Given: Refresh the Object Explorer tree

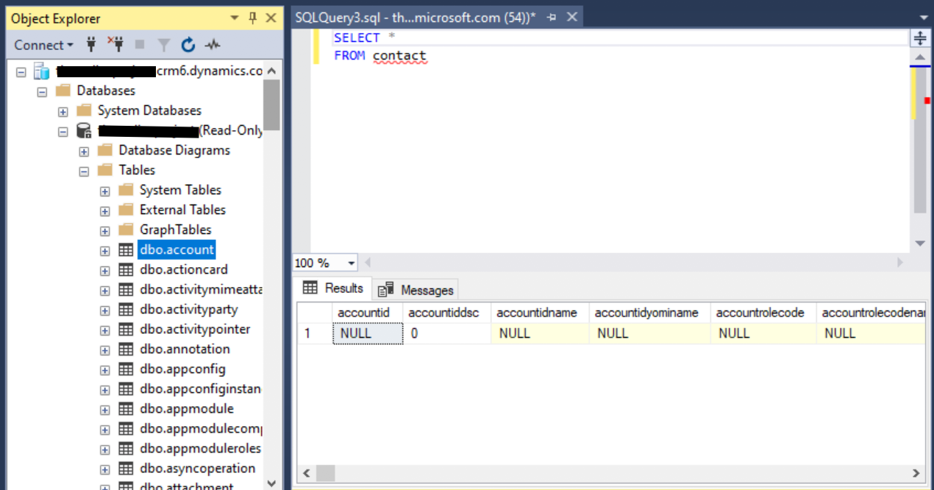Looking at the screenshot, I should 188,45.
